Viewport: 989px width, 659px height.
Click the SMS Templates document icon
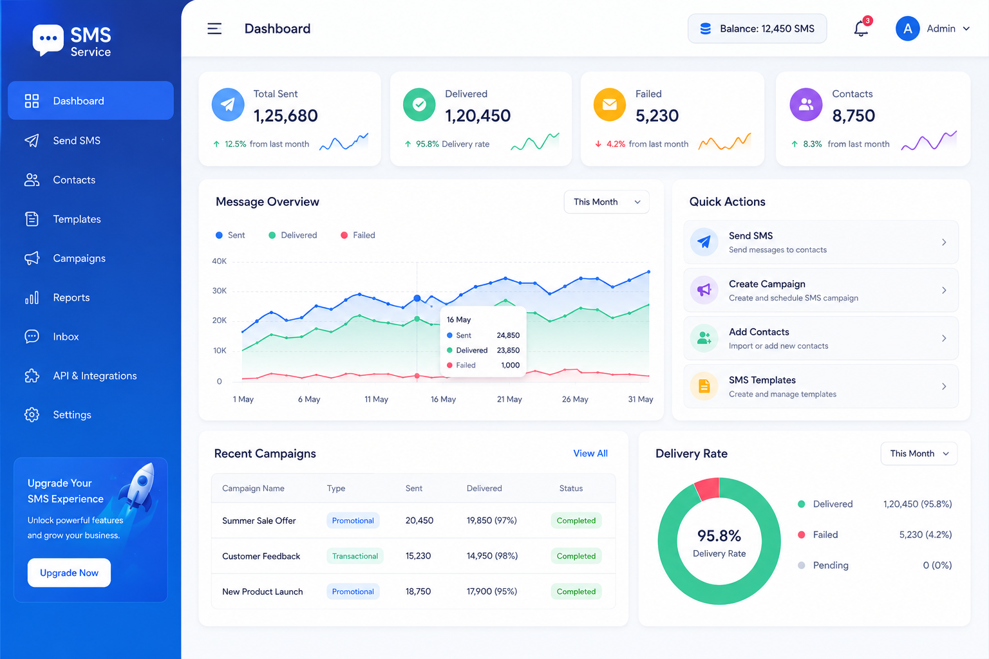coord(704,386)
